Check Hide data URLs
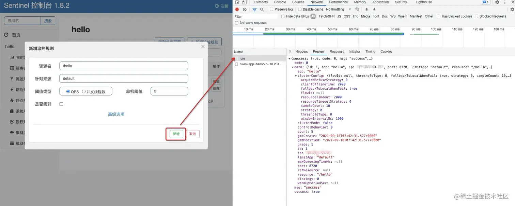515x206 pixels. point(283,16)
